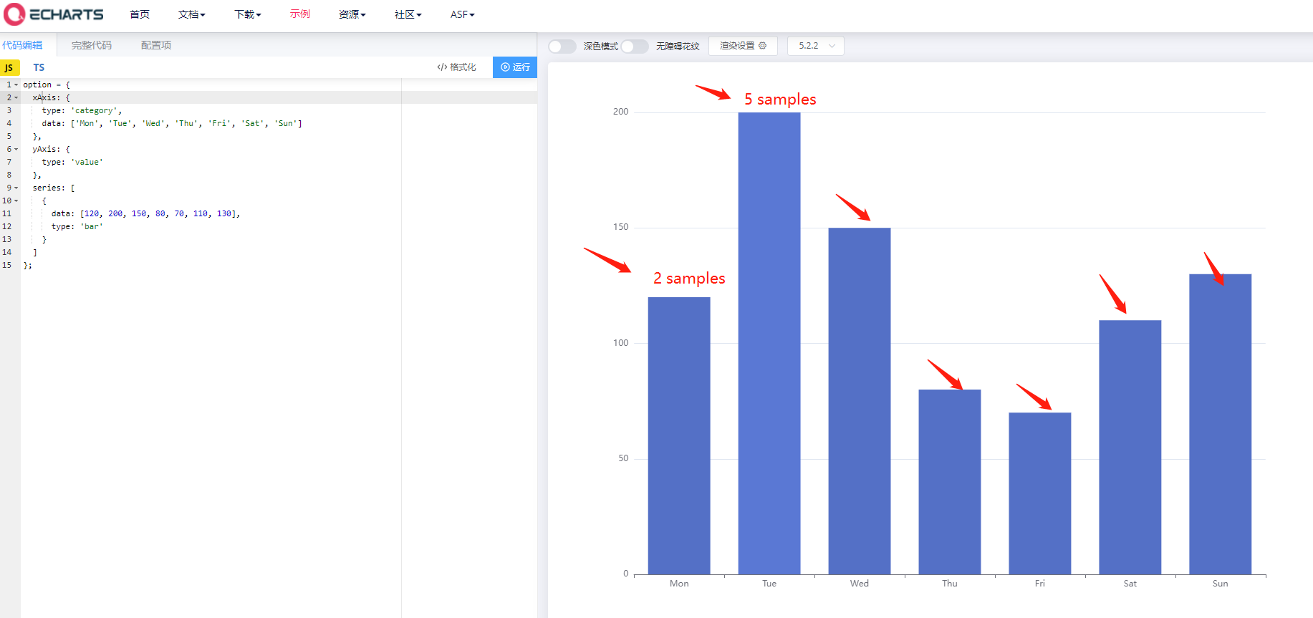
Task: Click the Fri bar in the chart
Action: point(1040,493)
